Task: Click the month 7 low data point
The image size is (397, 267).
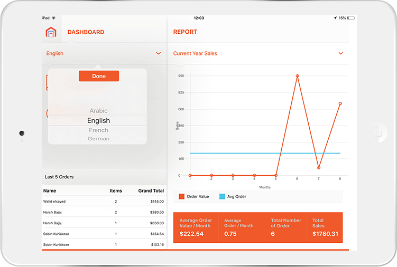Action: [x=319, y=168]
